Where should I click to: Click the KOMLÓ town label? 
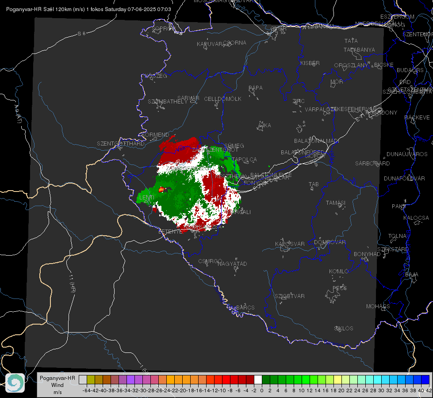click(x=339, y=272)
